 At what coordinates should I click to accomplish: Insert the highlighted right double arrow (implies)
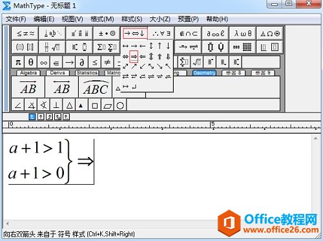[x=134, y=57]
